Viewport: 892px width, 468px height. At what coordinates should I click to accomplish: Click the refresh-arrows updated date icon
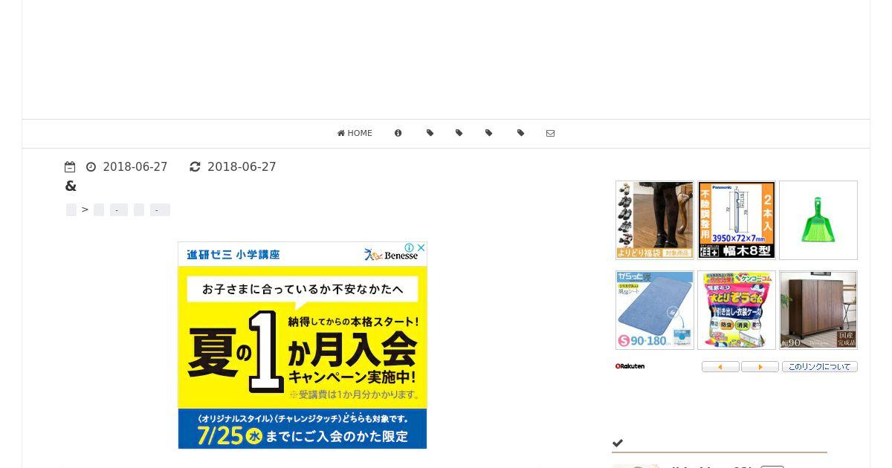pos(195,167)
